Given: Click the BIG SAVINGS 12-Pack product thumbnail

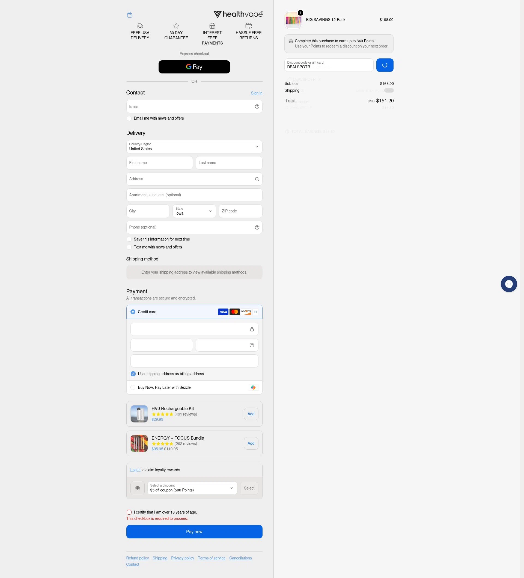Looking at the screenshot, I should (293, 20).
